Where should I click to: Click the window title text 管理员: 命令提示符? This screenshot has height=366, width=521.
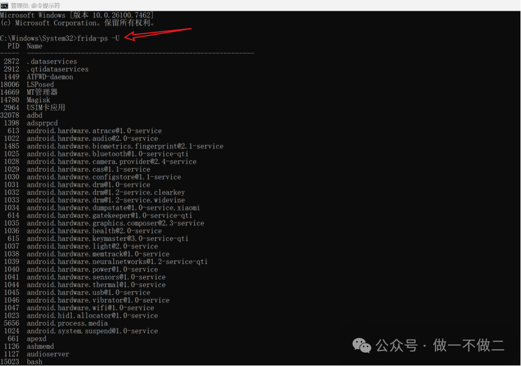click(x=35, y=5)
